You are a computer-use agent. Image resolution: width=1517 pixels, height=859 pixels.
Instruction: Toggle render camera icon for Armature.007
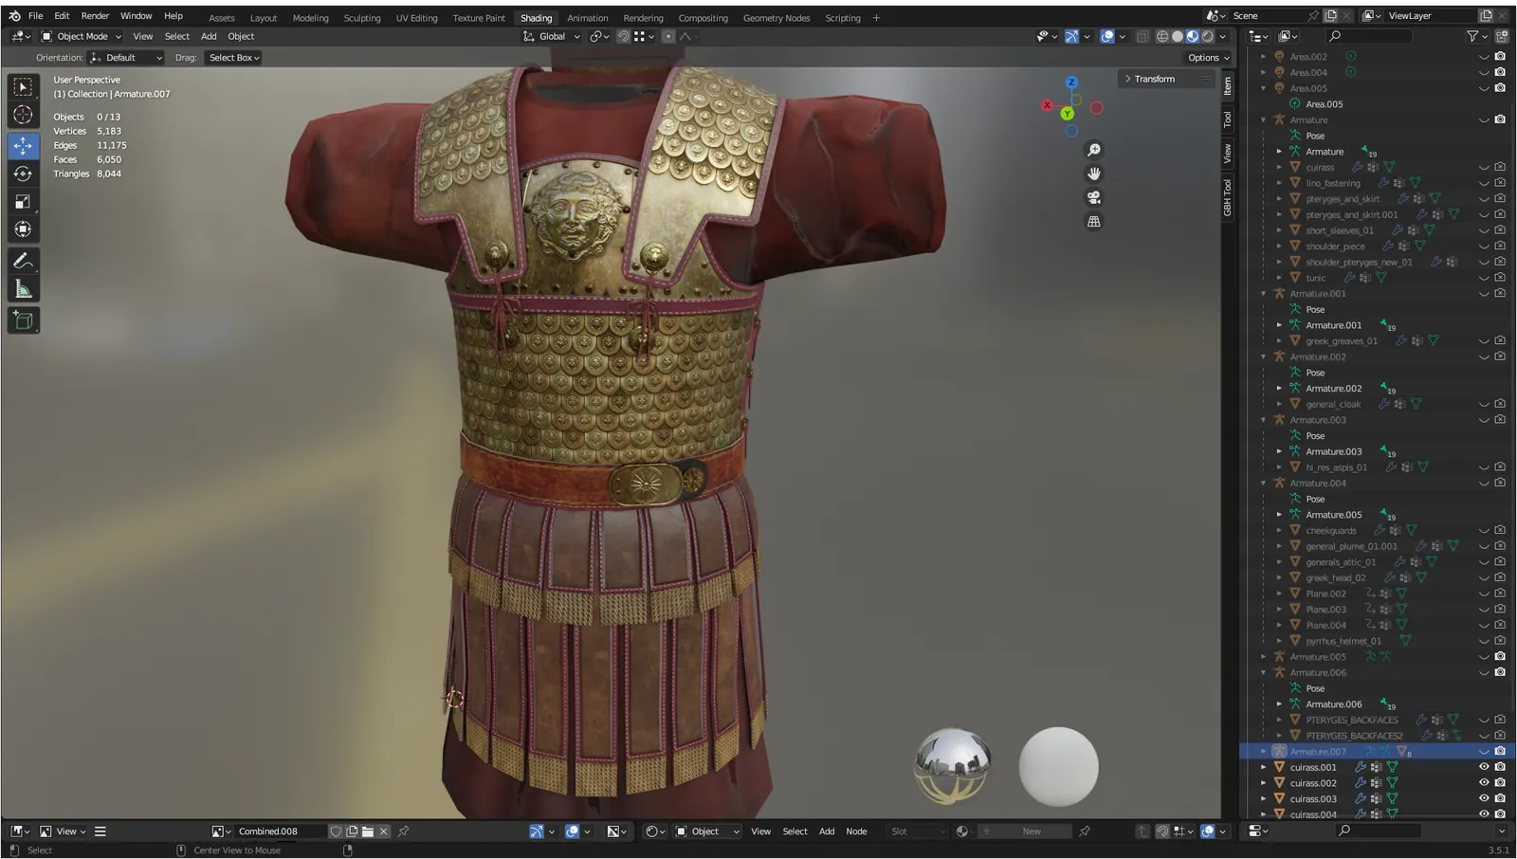pos(1500,751)
